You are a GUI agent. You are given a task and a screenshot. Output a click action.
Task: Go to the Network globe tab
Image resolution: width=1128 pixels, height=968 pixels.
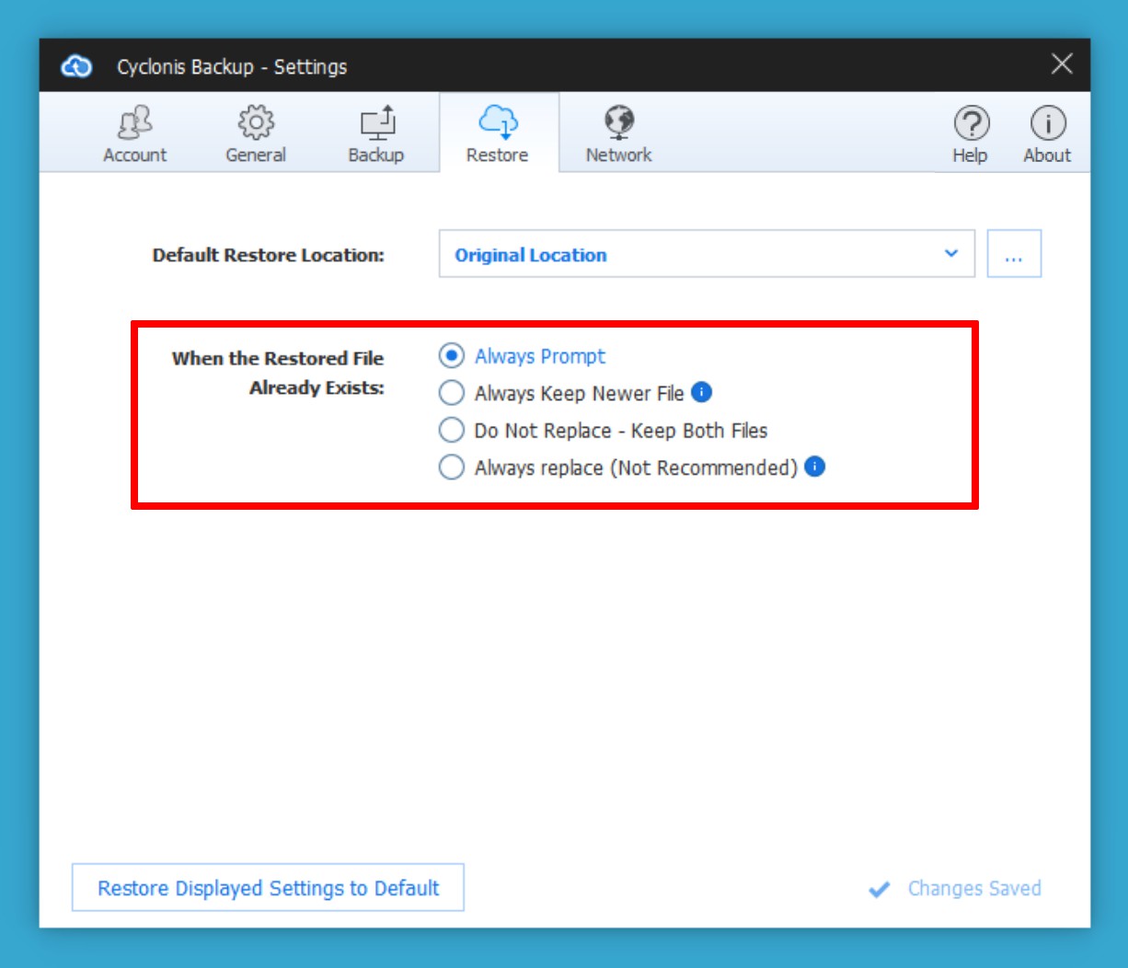pyautogui.click(x=618, y=134)
